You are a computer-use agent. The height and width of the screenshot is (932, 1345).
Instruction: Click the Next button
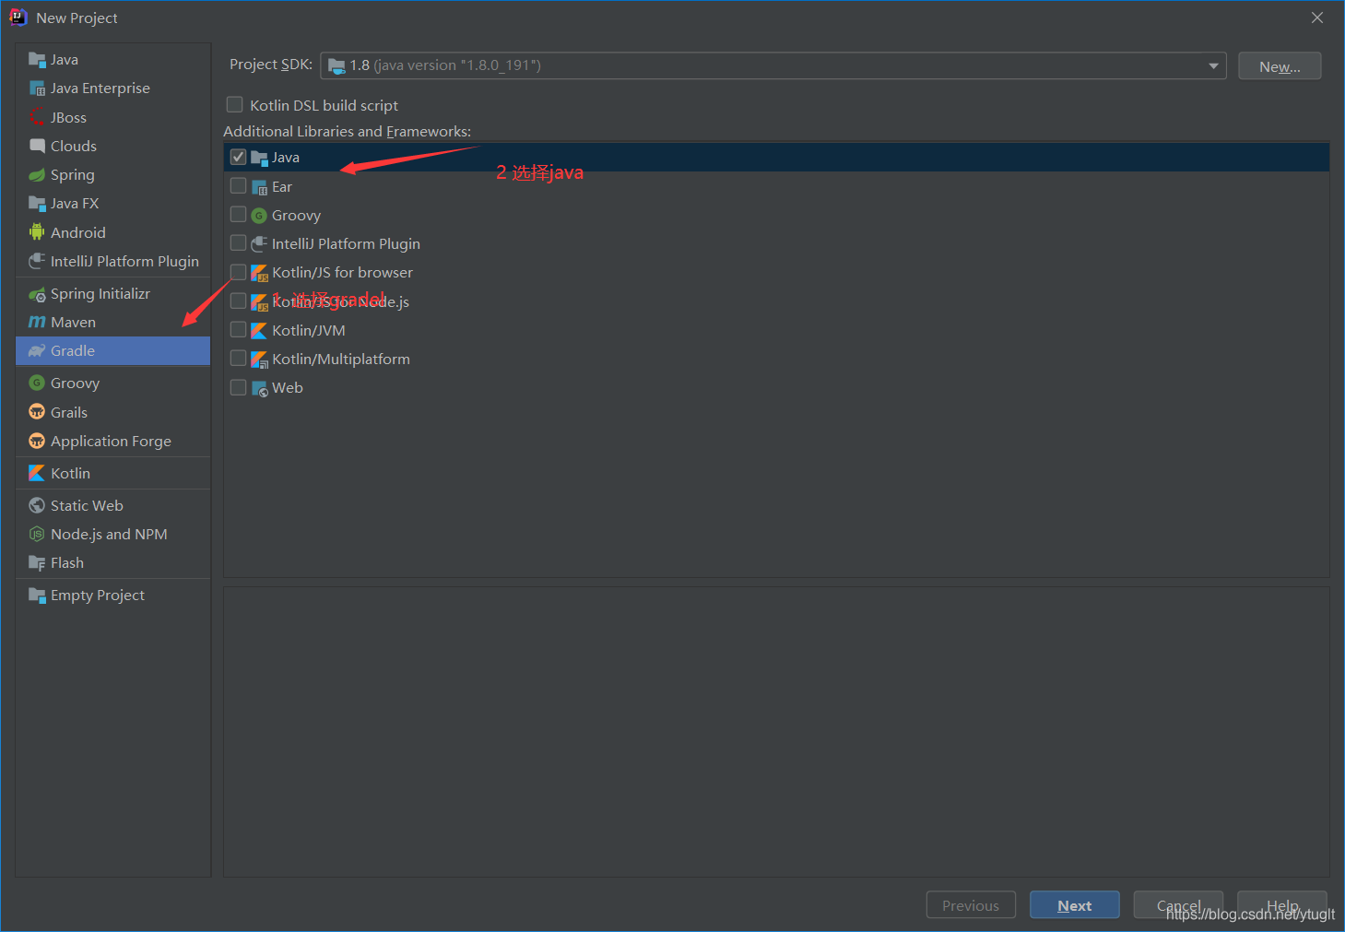tap(1074, 905)
